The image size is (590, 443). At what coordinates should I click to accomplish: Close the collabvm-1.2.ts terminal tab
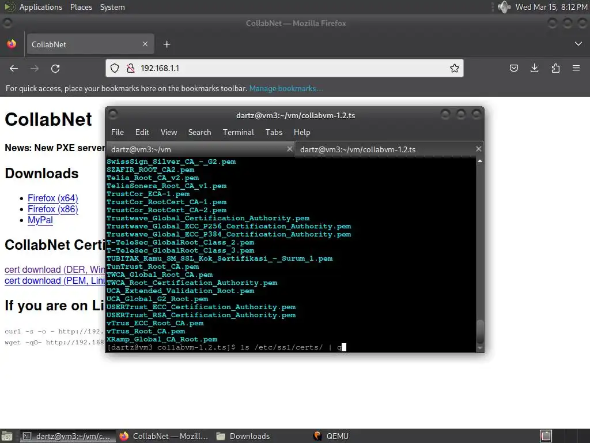pos(479,149)
